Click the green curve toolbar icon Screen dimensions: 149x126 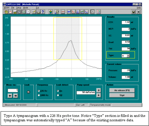point(24,12)
